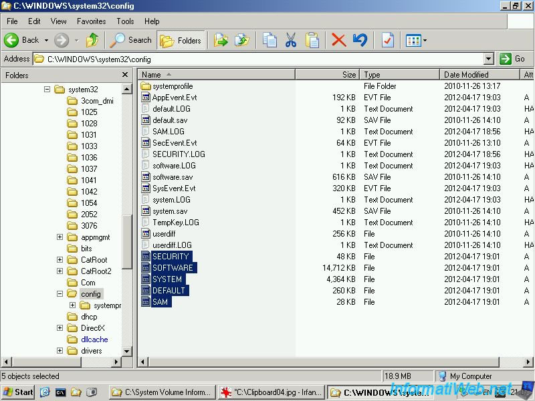Collapse the config folder in the tree
The height and width of the screenshot is (401, 535).
59,293
